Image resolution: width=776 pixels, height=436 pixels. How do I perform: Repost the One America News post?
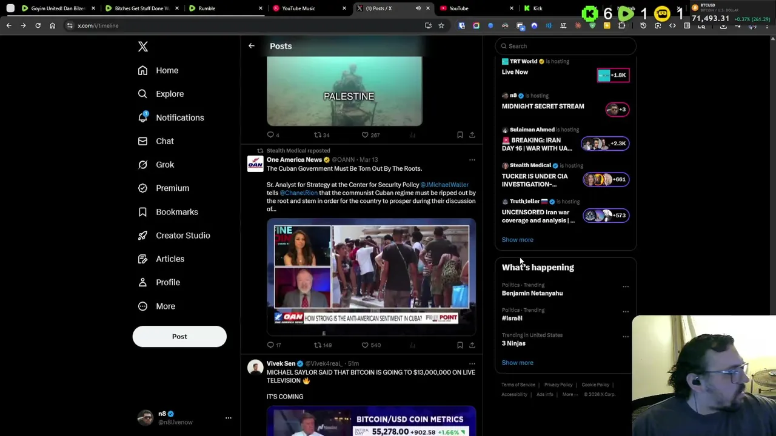tap(323, 345)
